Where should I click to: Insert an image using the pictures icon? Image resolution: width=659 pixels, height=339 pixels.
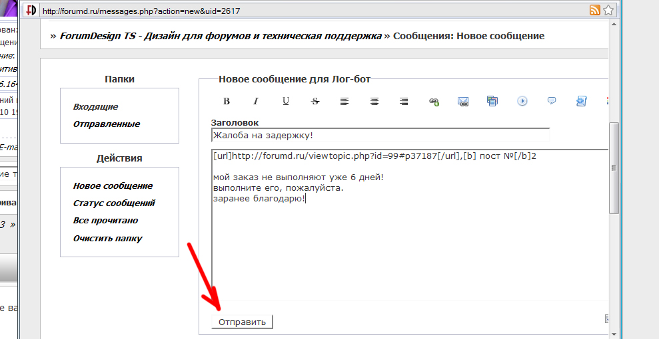(x=492, y=101)
